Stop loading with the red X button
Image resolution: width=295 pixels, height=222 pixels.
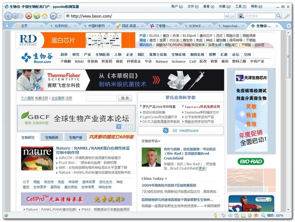click(29, 16)
